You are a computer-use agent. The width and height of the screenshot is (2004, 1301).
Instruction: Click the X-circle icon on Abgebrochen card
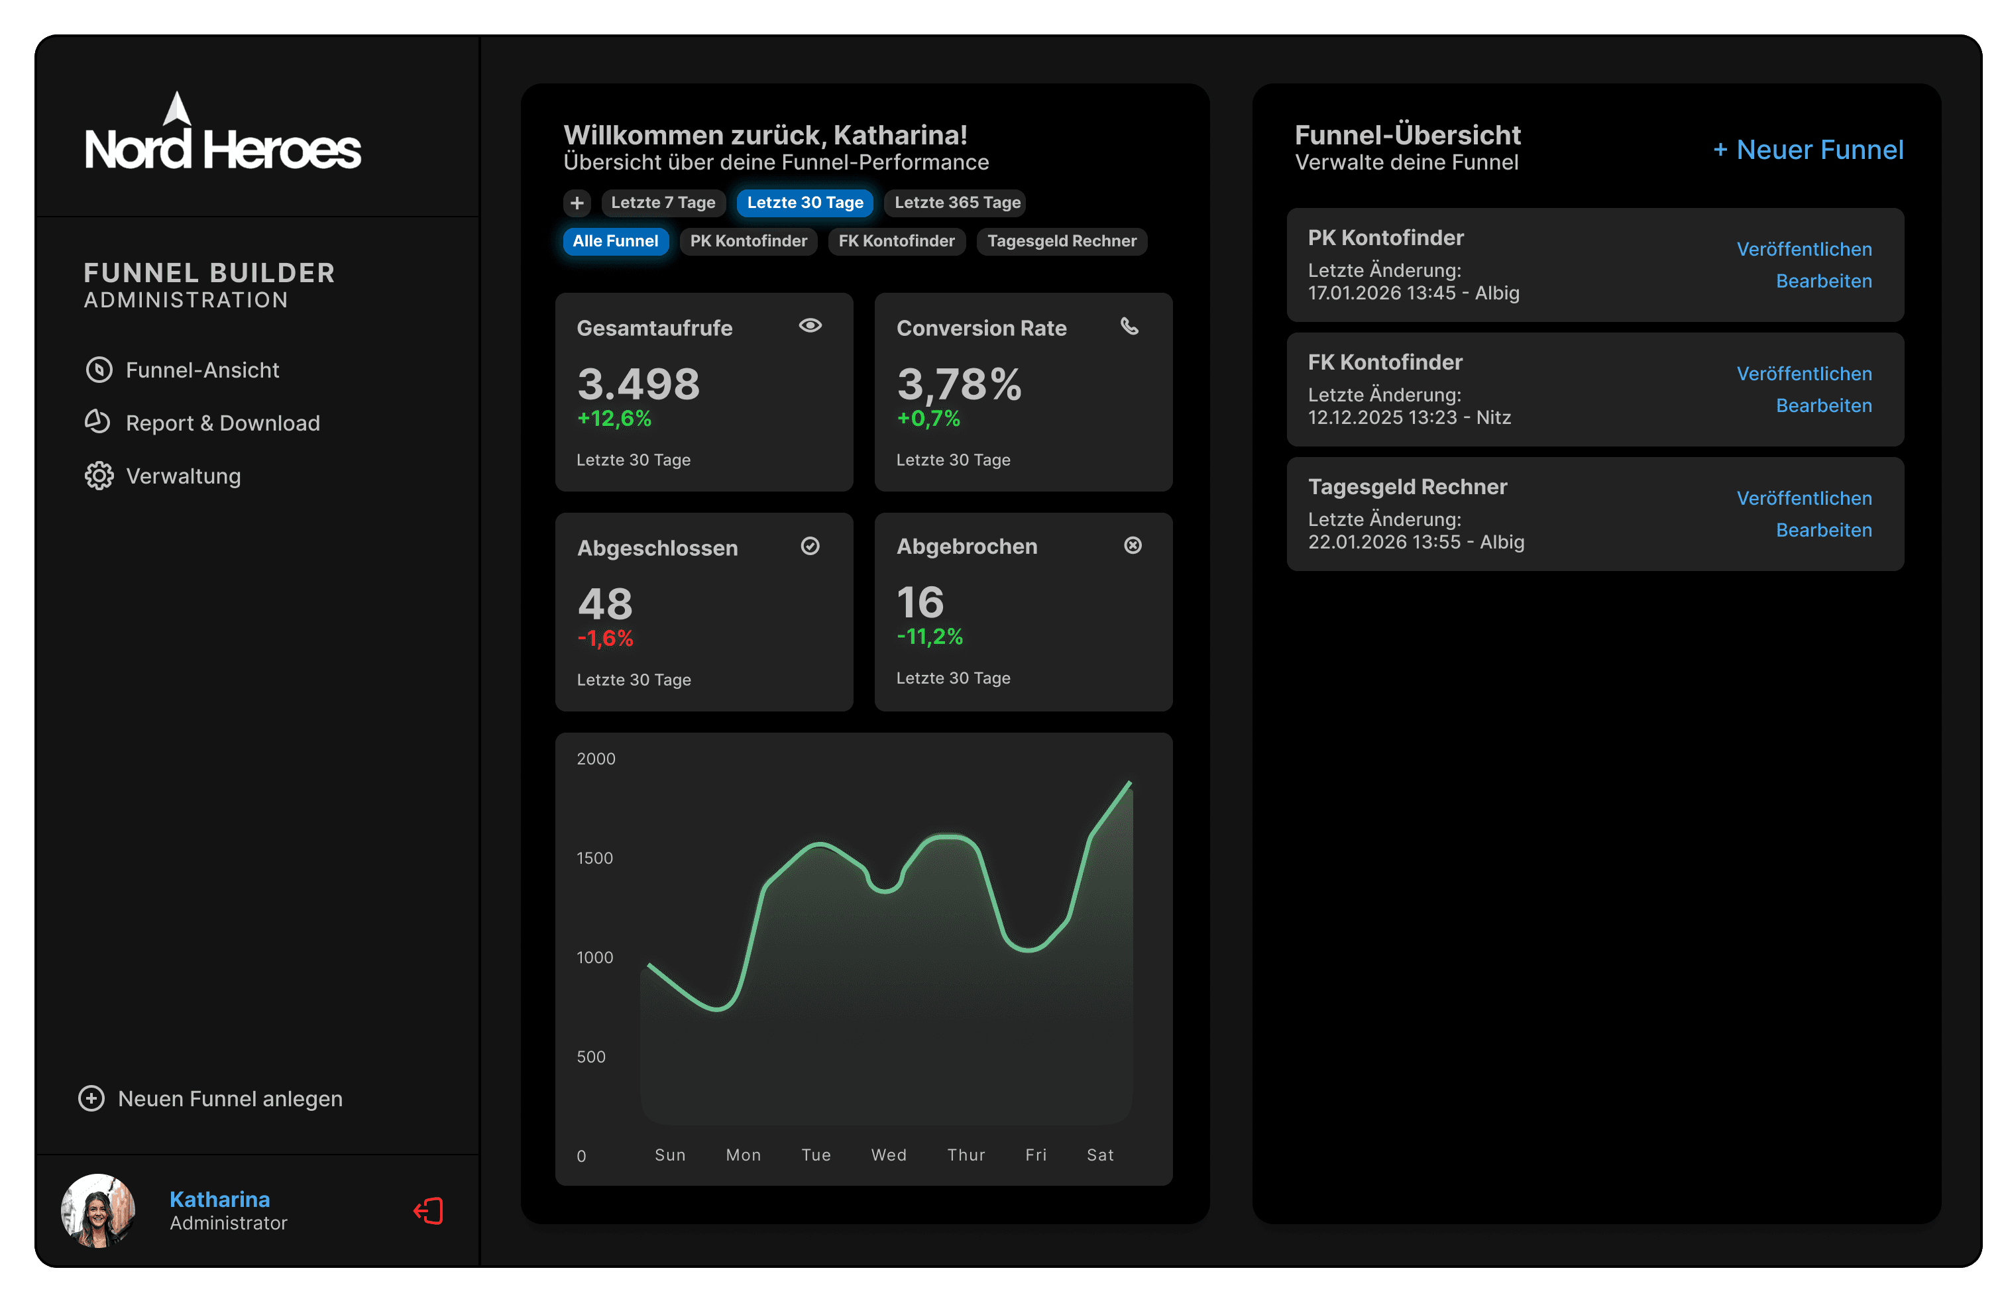(1133, 545)
